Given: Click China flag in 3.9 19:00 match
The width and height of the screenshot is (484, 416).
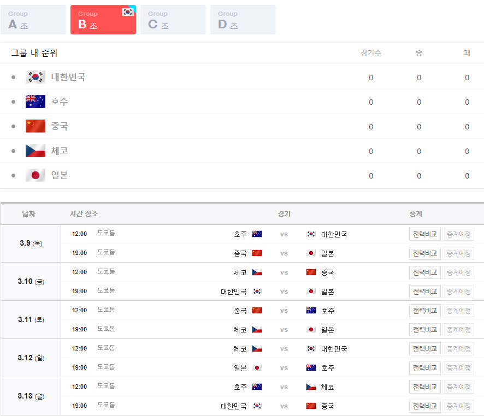Looking at the screenshot, I should pyautogui.click(x=257, y=253).
